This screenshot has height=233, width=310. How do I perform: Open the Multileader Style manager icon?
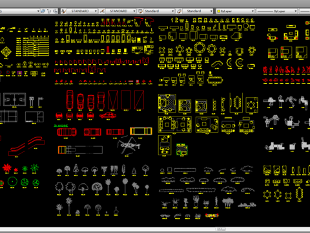[x=179, y=11]
